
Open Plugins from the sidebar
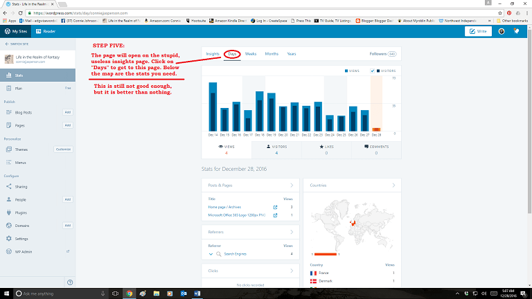pos(8,212)
